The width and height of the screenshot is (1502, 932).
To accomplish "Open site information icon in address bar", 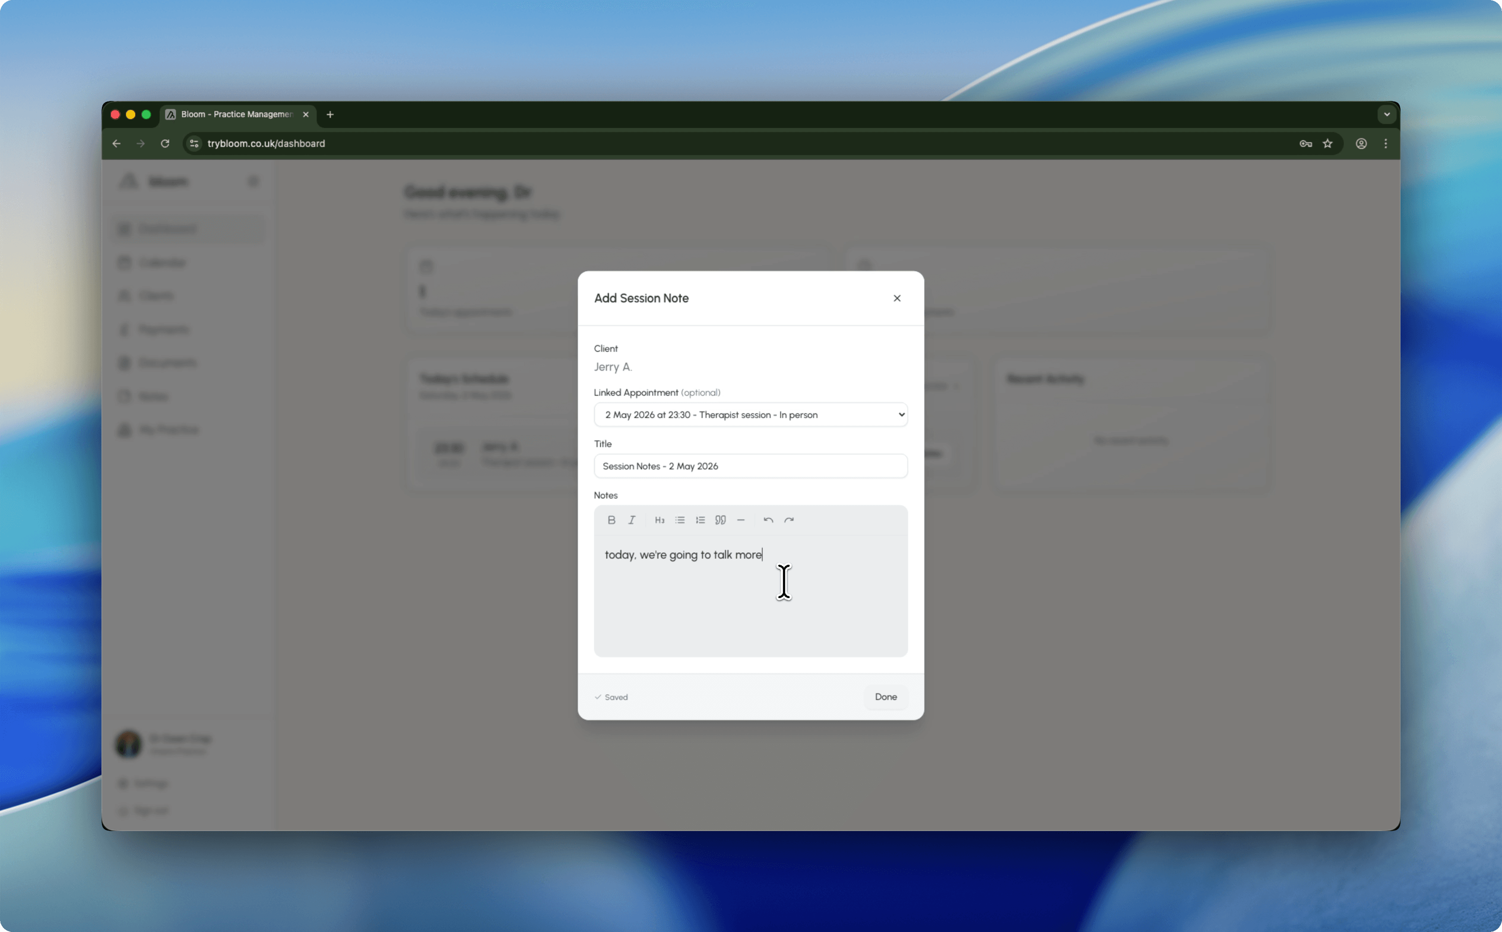I will tap(193, 144).
